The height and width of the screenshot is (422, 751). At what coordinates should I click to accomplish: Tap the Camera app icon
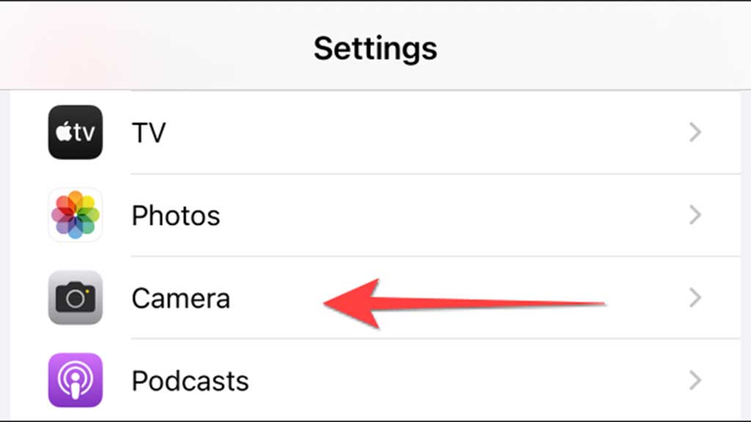click(75, 297)
